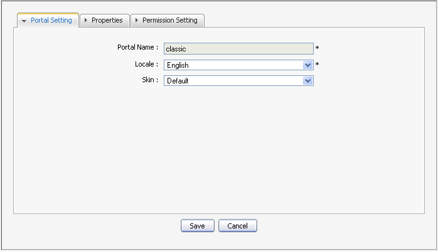Click the required asterisk beside Portal Name

[x=318, y=49]
